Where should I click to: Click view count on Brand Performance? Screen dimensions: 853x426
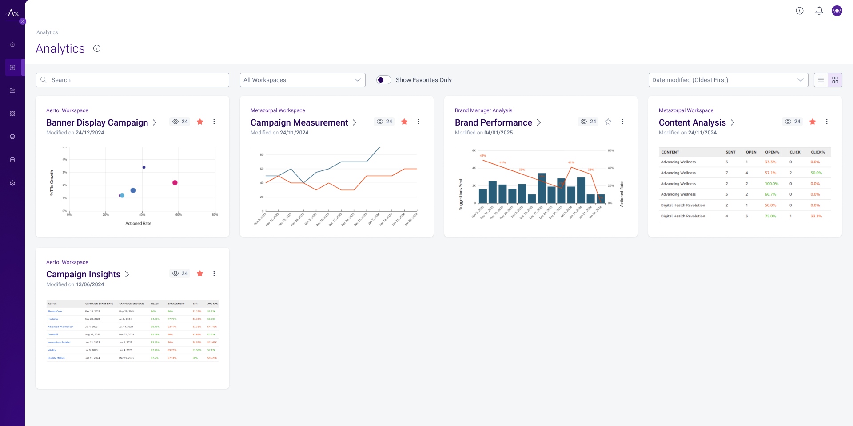tap(588, 122)
